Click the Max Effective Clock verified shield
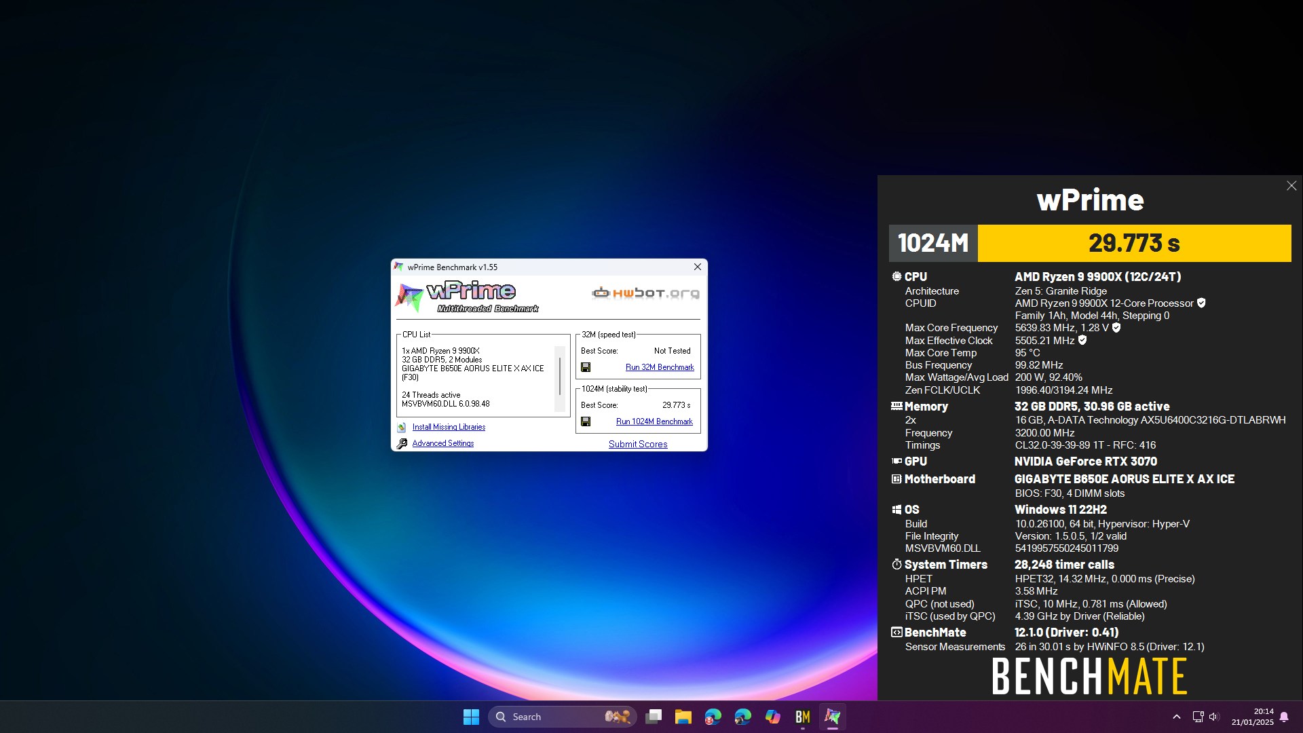 [1082, 340]
